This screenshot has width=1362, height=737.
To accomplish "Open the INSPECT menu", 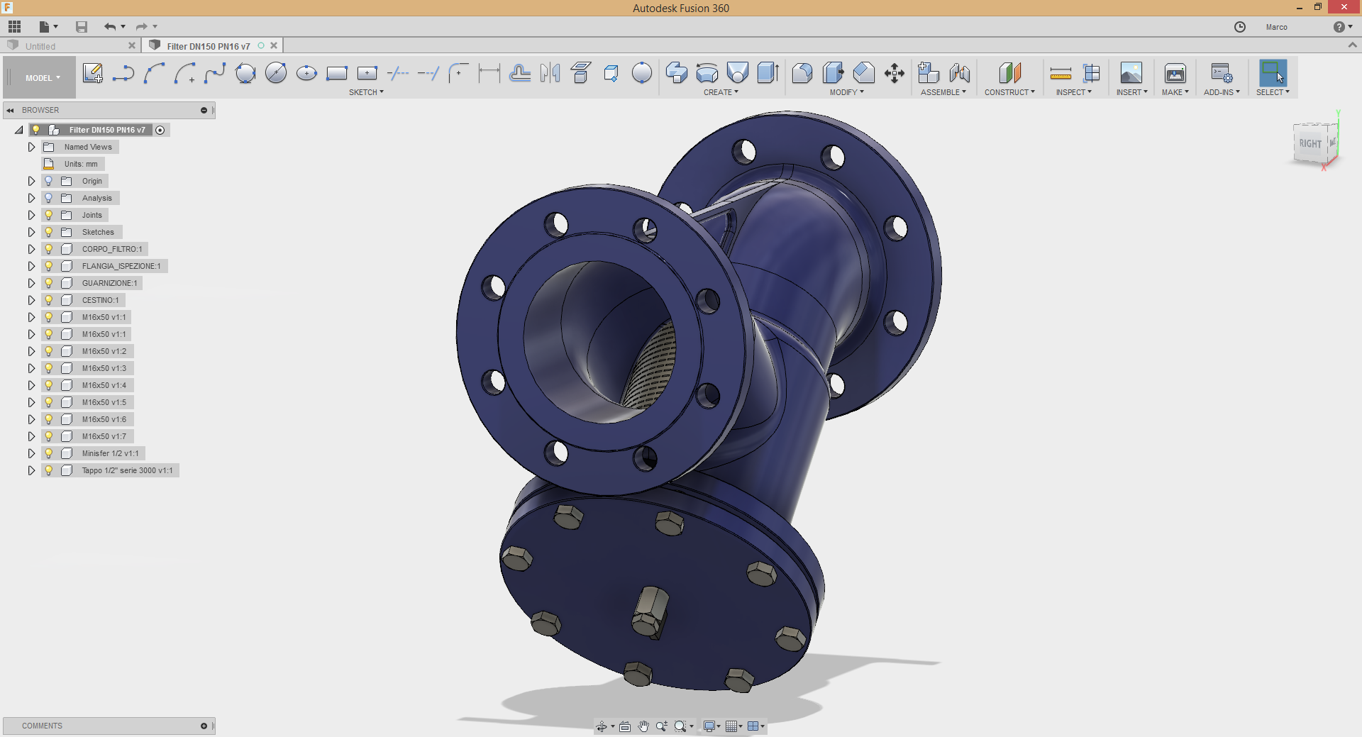I will point(1074,92).
